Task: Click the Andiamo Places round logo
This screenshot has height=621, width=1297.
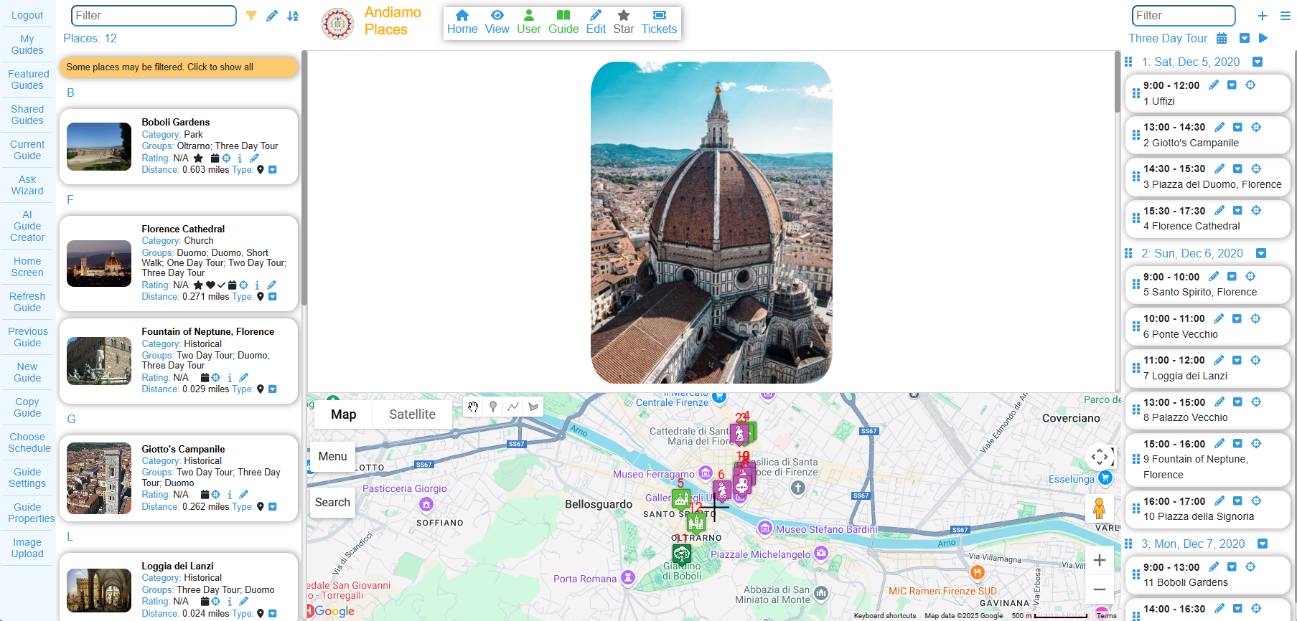Action: pyautogui.click(x=337, y=24)
